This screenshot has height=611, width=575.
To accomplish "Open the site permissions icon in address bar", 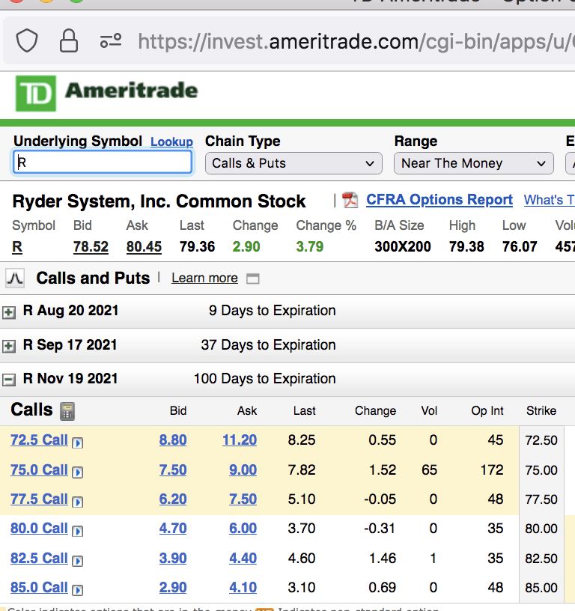I will (111, 40).
